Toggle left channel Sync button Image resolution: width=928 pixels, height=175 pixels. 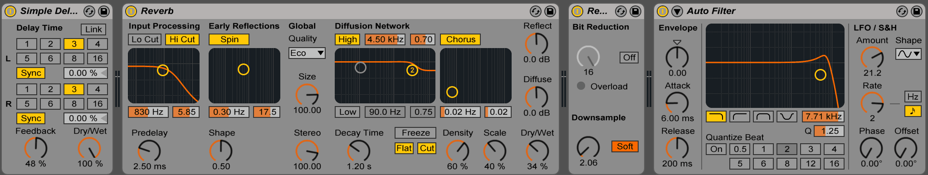[x=31, y=73]
